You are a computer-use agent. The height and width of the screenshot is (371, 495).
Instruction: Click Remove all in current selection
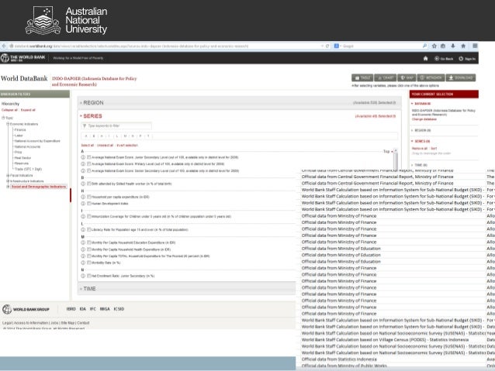[420, 149]
